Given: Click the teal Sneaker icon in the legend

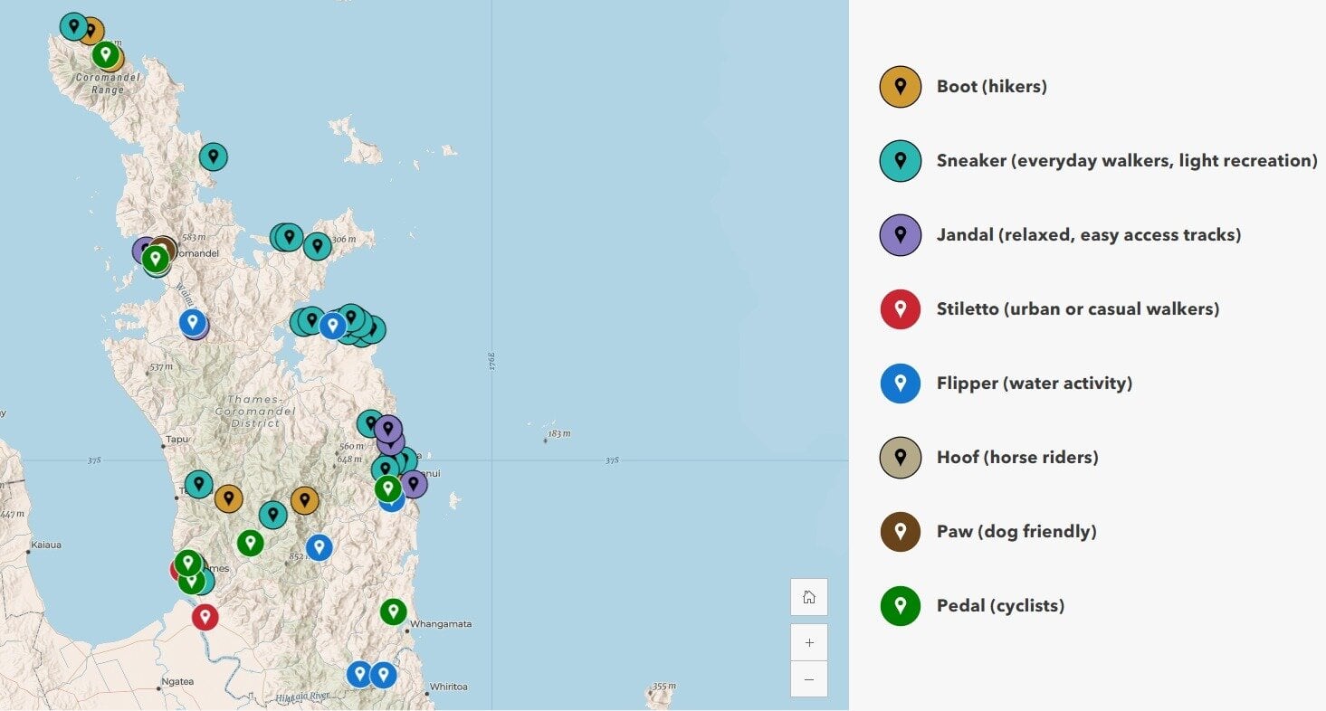Looking at the screenshot, I should (x=901, y=160).
